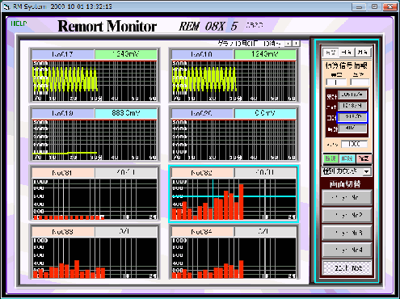Open the green HELP link
Viewport: 400px width, 299px height.
tap(19, 23)
